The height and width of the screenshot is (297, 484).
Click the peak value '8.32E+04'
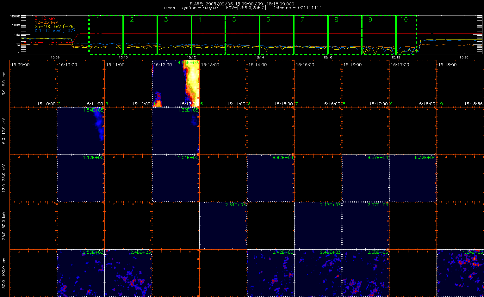425,157
